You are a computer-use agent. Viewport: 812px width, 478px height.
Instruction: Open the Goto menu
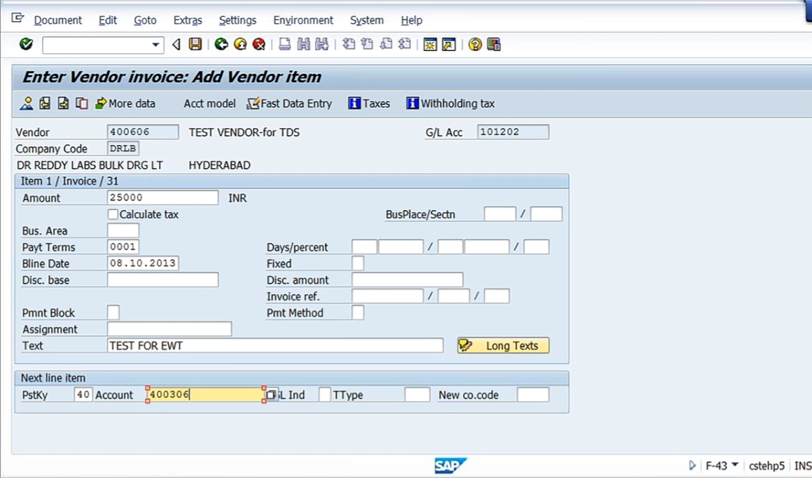pos(145,20)
